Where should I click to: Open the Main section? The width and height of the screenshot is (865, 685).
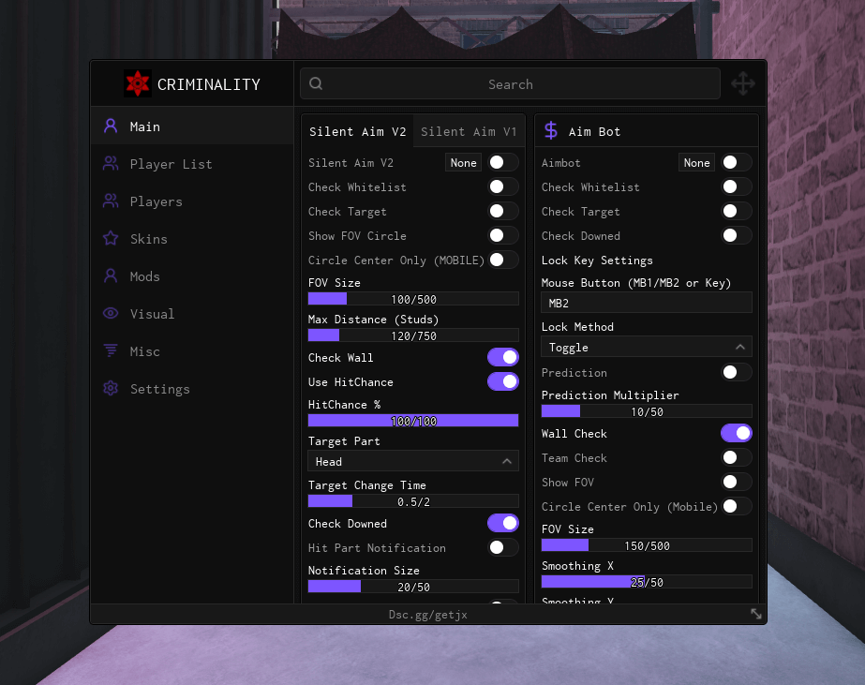click(x=192, y=127)
